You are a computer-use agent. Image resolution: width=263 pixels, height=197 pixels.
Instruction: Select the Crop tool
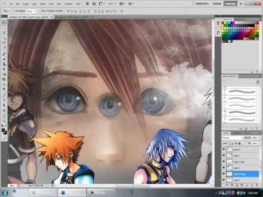(4, 43)
